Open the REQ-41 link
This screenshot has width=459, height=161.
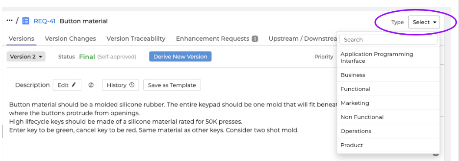44,21
